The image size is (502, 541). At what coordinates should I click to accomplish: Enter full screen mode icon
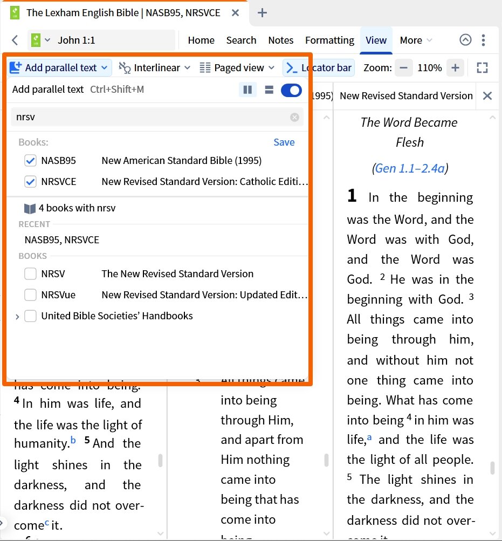(x=482, y=67)
